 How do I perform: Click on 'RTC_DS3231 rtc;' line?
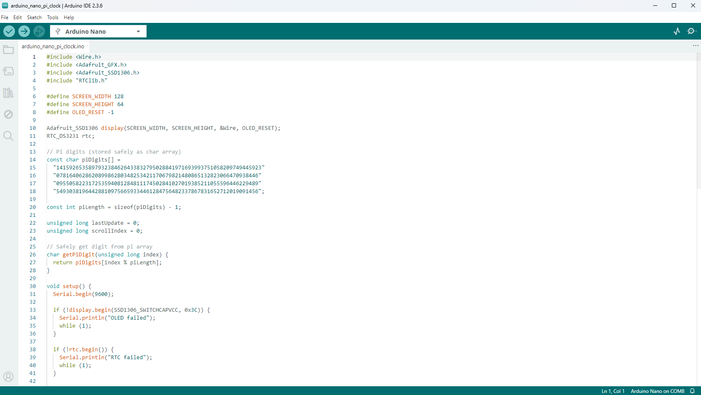click(70, 136)
